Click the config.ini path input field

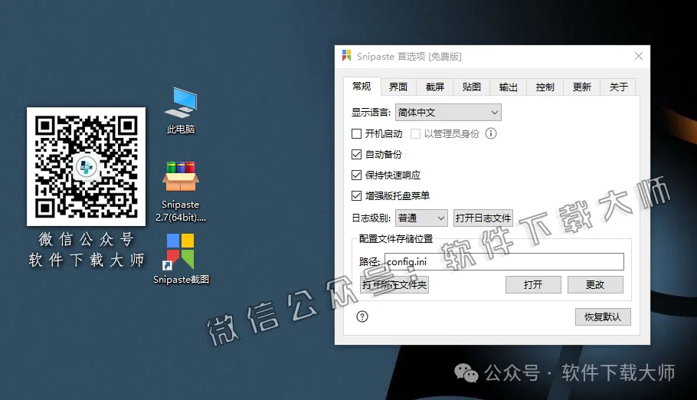[504, 261]
